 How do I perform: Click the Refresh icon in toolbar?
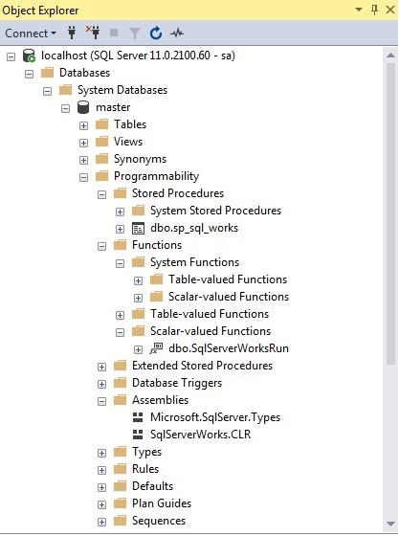(156, 33)
